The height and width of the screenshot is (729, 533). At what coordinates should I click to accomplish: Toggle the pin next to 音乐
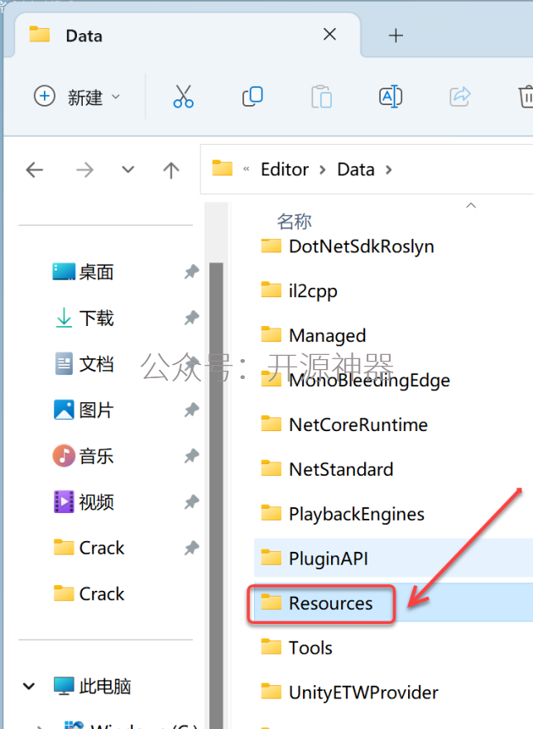click(191, 456)
